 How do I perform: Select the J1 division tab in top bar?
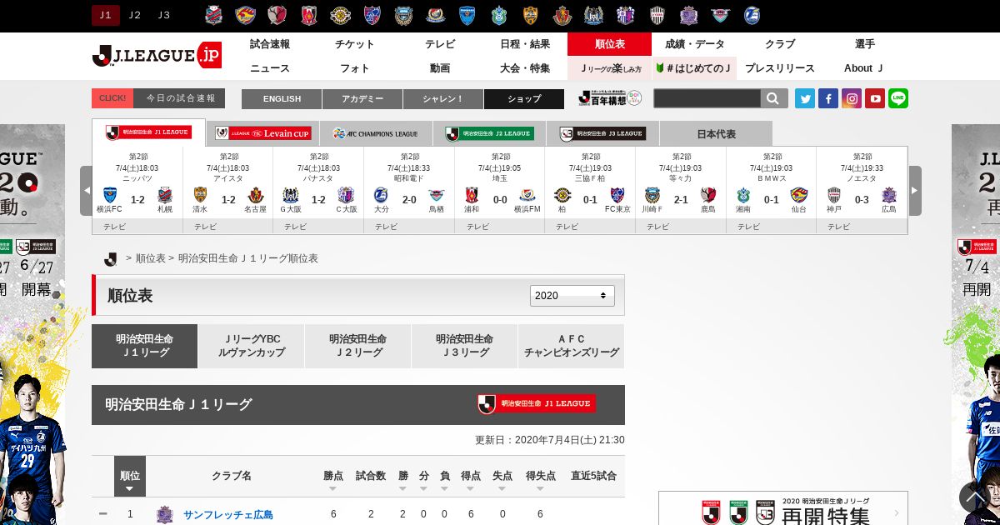(106, 15)
